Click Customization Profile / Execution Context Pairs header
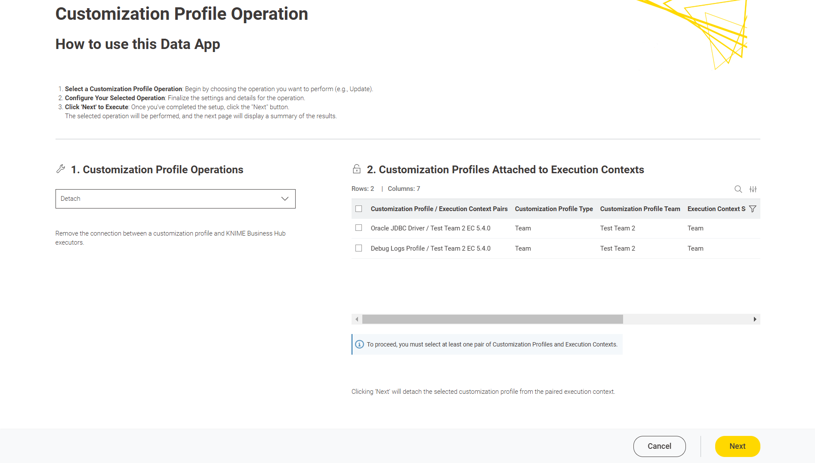The image size is (815, 463). [x=439, y=209]
